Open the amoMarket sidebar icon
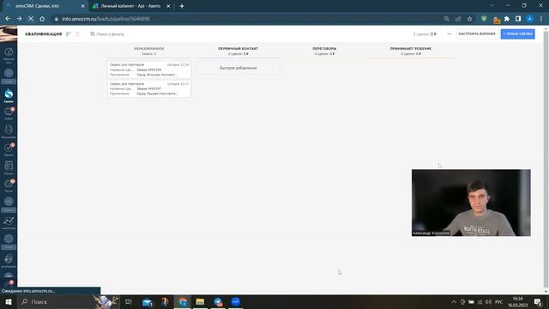549x309 pixels. point(9,260)
